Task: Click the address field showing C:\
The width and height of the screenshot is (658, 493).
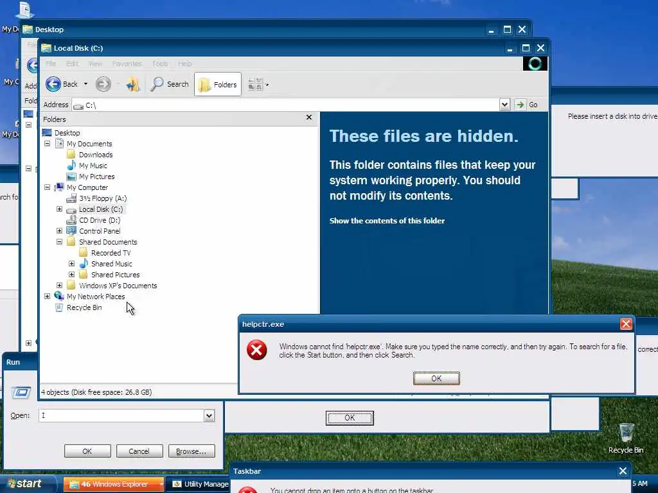Action: coord(285,105)
